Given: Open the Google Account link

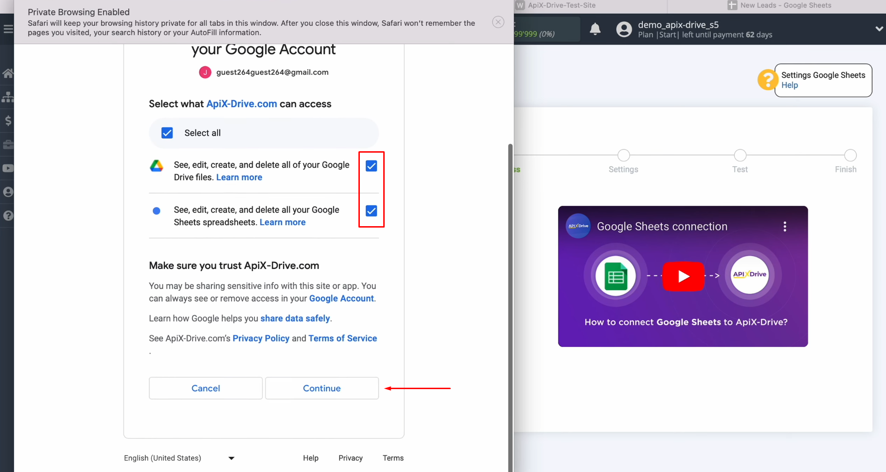Looking at the screenshot, I should tap(342, 298).
